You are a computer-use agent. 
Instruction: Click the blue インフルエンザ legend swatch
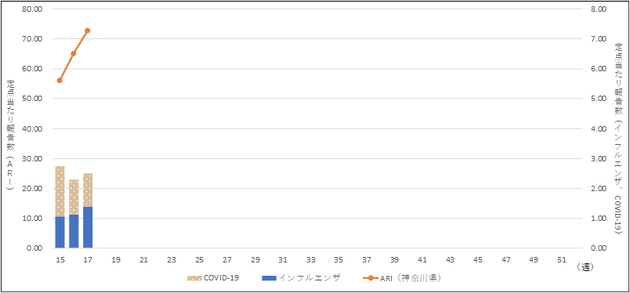[x=269, y=278]
